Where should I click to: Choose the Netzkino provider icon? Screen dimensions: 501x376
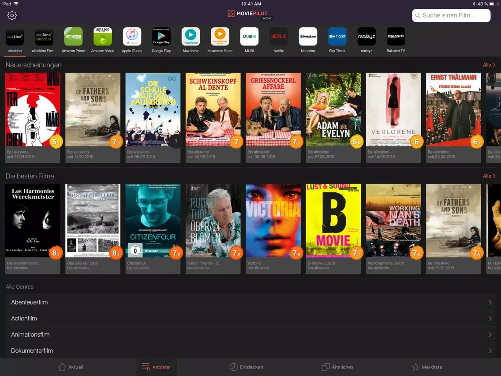pos(308,37)
